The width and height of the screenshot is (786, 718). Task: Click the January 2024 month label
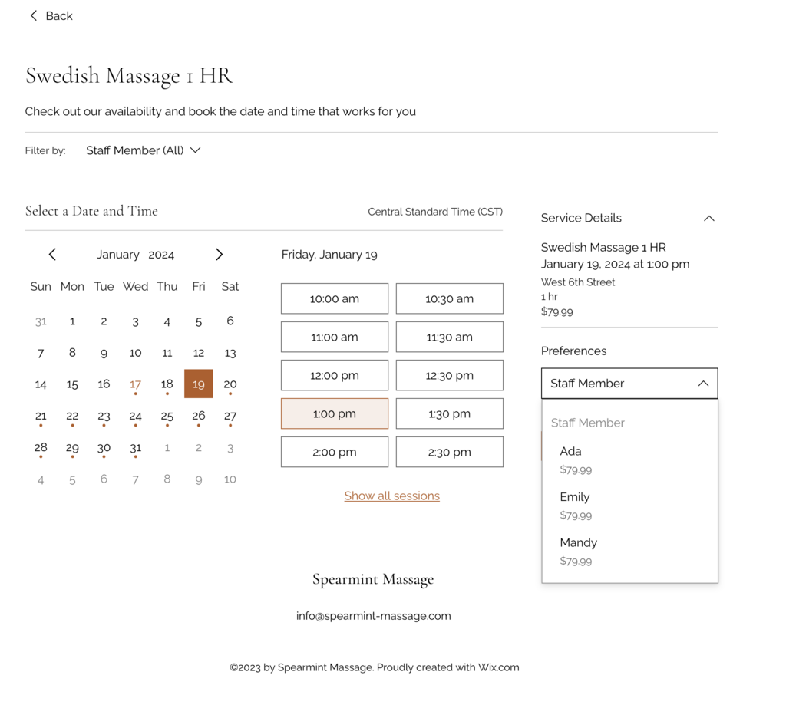135,255
